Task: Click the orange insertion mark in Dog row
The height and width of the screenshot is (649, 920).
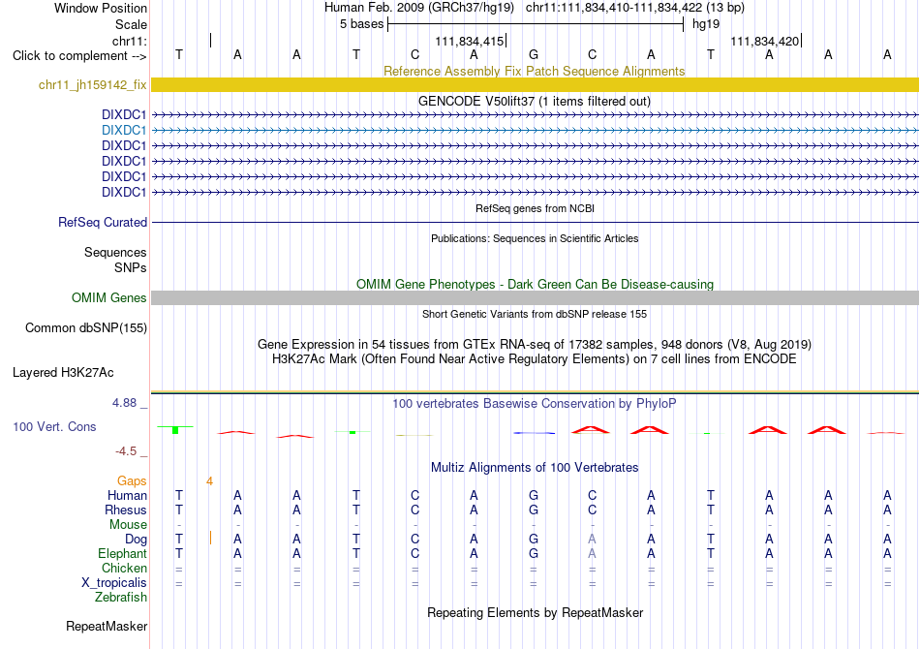Action: (x=210, y=538)
